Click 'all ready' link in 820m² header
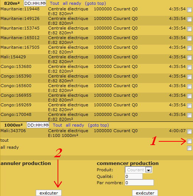193x196 pixels. click(72, 3)
